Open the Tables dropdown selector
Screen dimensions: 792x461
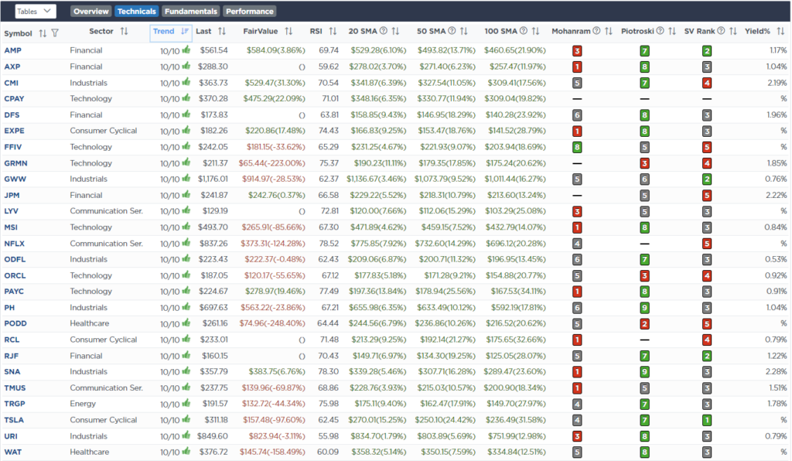tap(36, 11)
